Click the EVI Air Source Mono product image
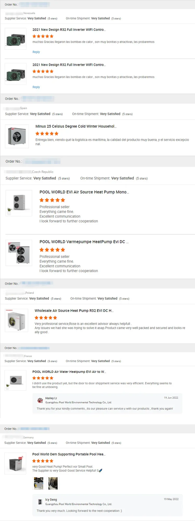 (19, 203)
